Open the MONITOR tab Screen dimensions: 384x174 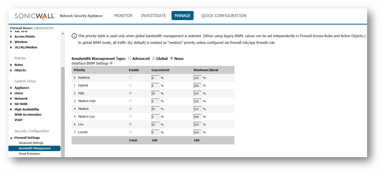coord(123,16)
